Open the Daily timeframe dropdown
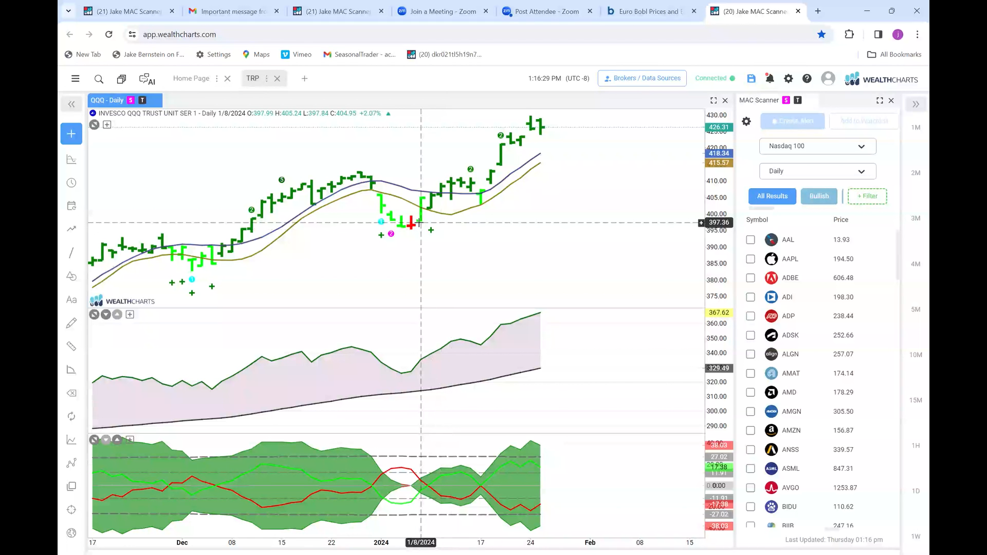The height and width of the screenshot is (555, 987). click(817, 171)
